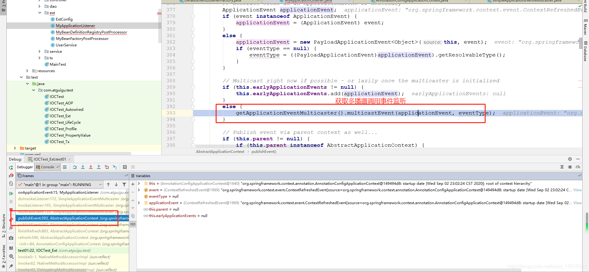Collapse the ext package folder
589x272 pixels.
pyautogui.click(x=40, y=13)
